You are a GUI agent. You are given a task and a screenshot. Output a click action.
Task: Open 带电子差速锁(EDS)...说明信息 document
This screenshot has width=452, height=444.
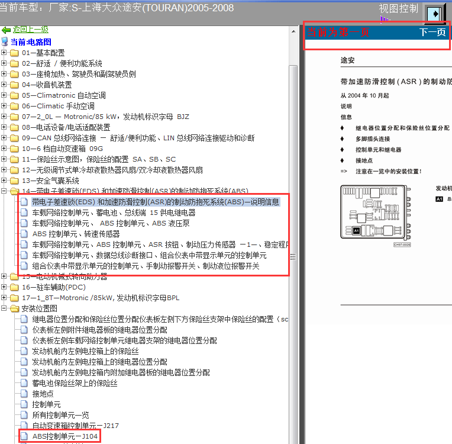(156, 202)
